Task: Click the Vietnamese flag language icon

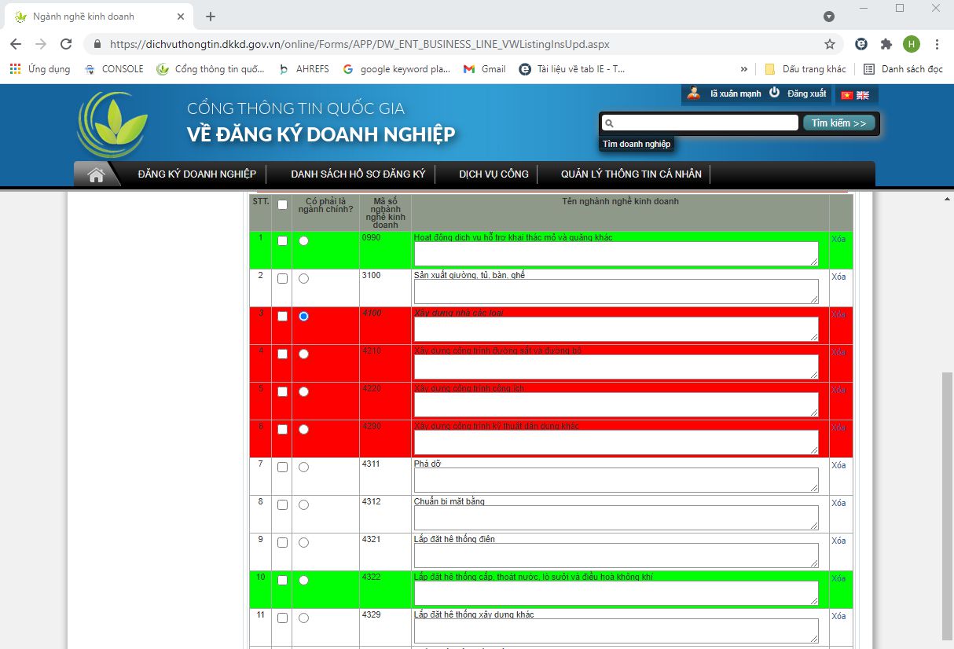Action: coord(847,95)
